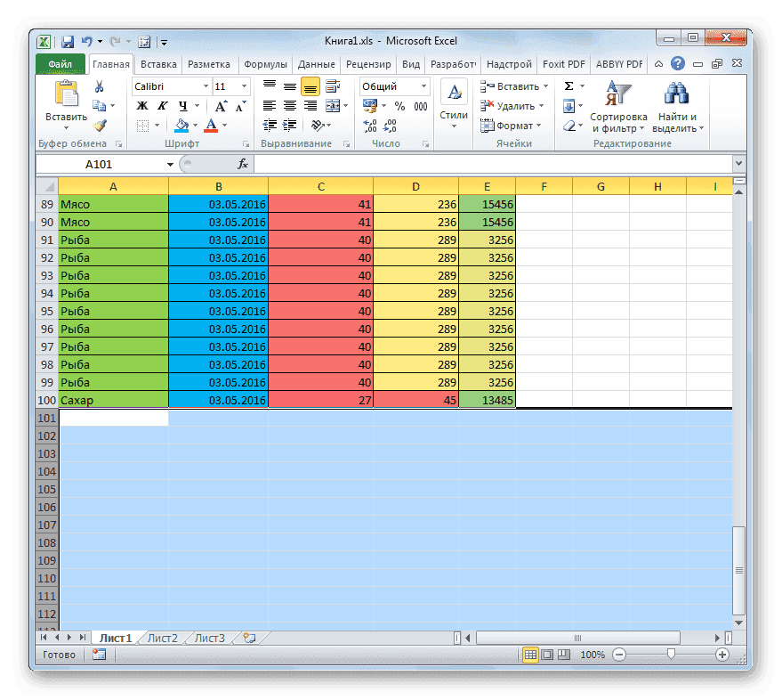
Task: Pick the red font color swatch
Action: point(211,125)
